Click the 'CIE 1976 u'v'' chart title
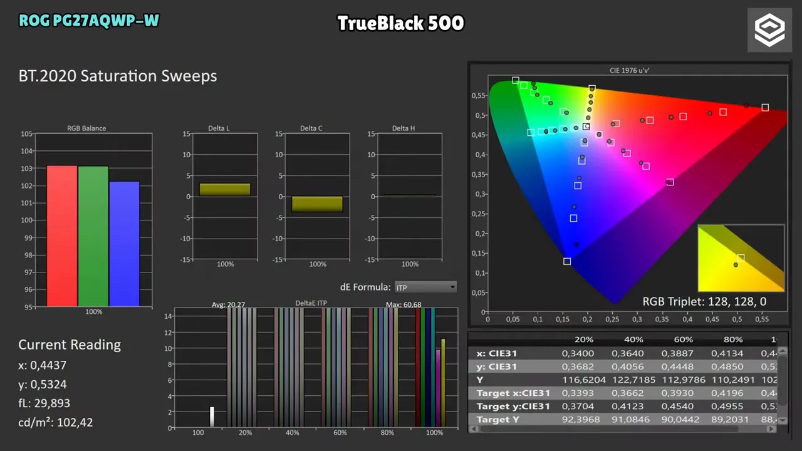 coord(629,71)
